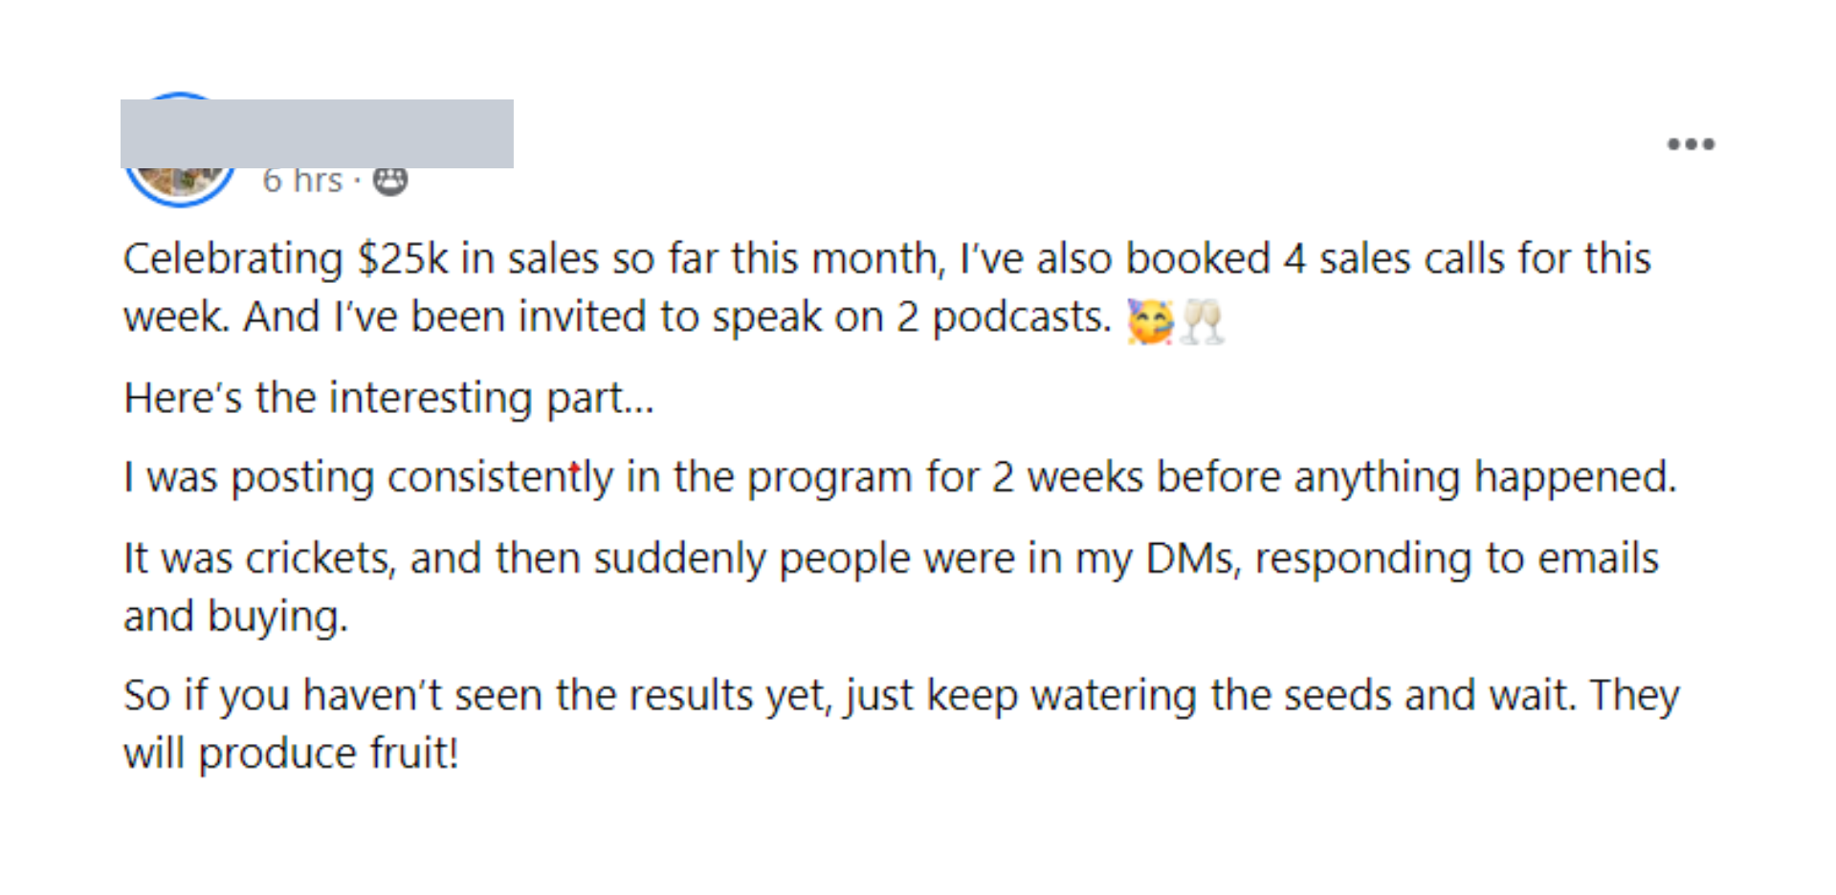This screenshot has height=895, width=1836.
Task: Click the phrase 'responding to emails'
Action: click(x=1456, y=558)
